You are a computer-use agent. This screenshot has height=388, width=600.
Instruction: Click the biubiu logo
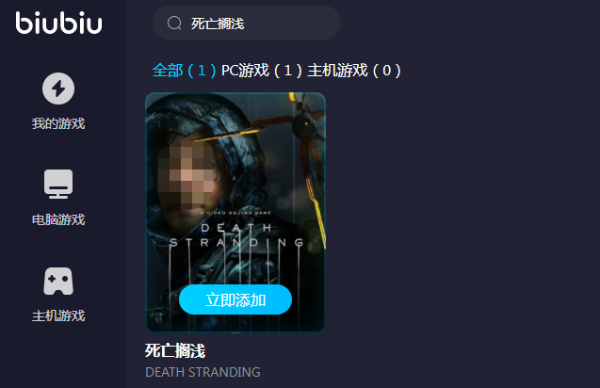pos(58,23)
